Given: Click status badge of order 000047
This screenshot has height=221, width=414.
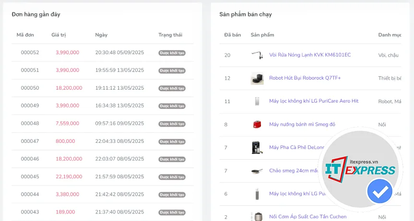Looking at the screenshot, I should (172, 141).
